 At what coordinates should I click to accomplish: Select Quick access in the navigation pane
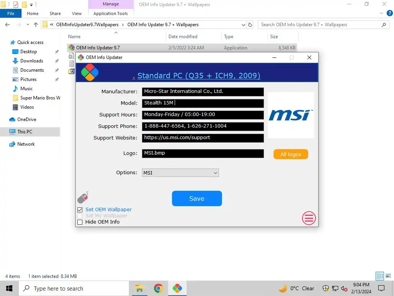tap(30, 42)
